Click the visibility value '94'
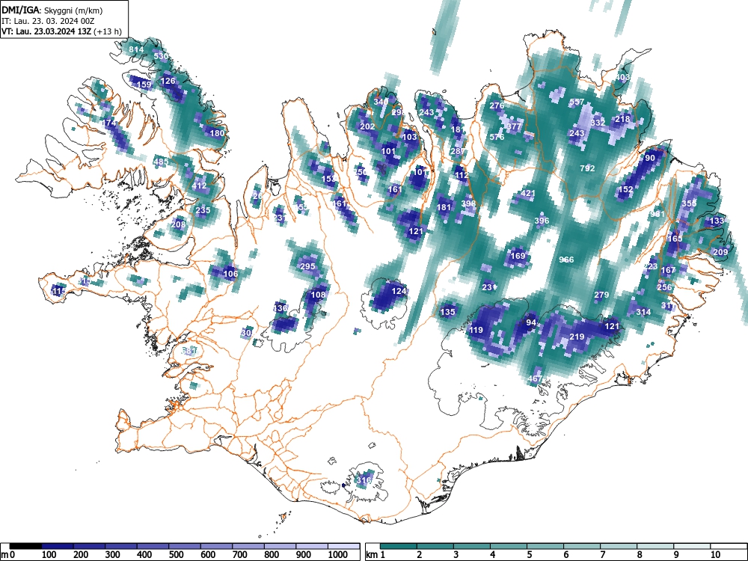 [x=531, y=322]
